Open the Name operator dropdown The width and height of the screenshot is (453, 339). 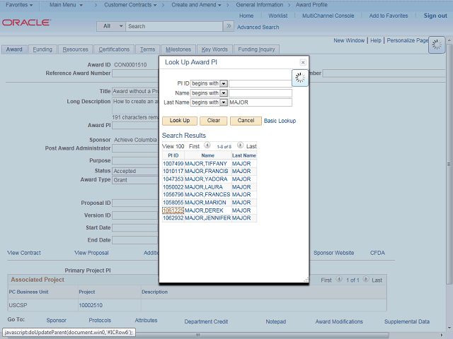pos(224,93)
